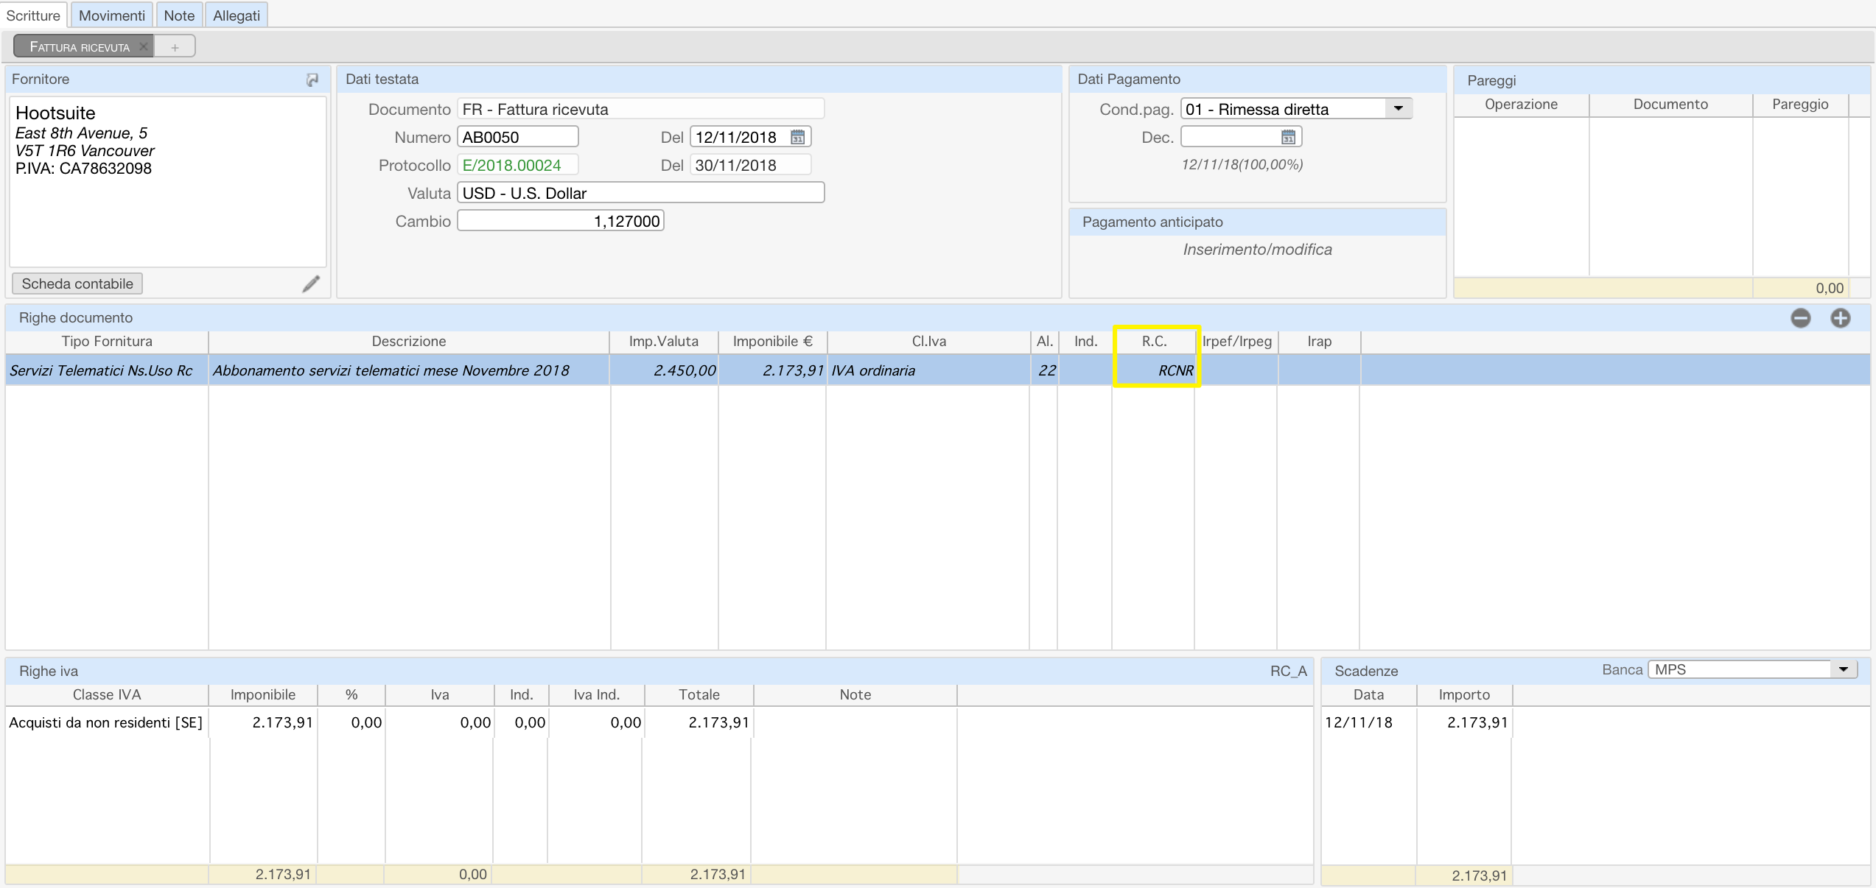Switch to the Scritture tab
Viewport: 1876px width, 888px height.
click(x=33, y=15)
